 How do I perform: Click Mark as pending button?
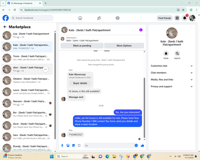(x=82, y=46)
